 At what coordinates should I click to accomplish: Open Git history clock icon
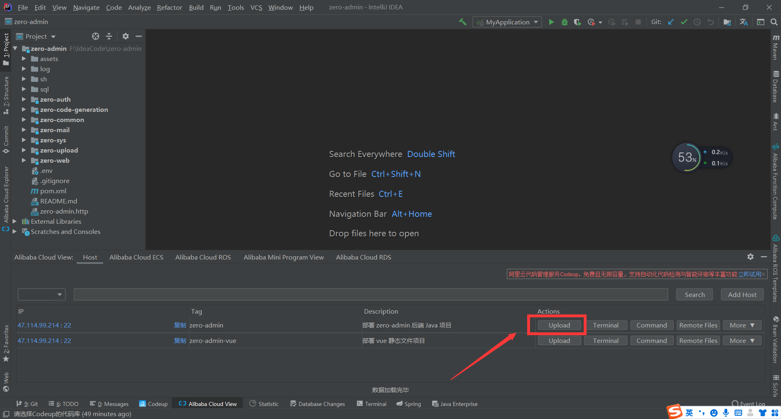pos(697,22)
